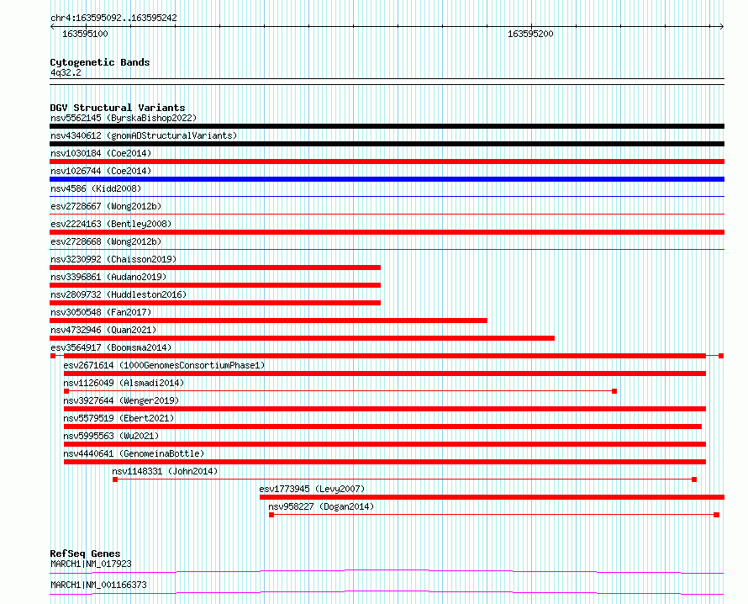This screenshot has width=748, height=604.
Task: Click the red bar of nsv3050548
Action: (x=269, y=321)
